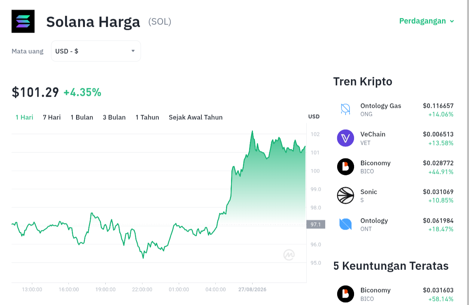Show the 3 Bulan chart view
The height and width of the screenshot is (305, 469).
[114, 117]
